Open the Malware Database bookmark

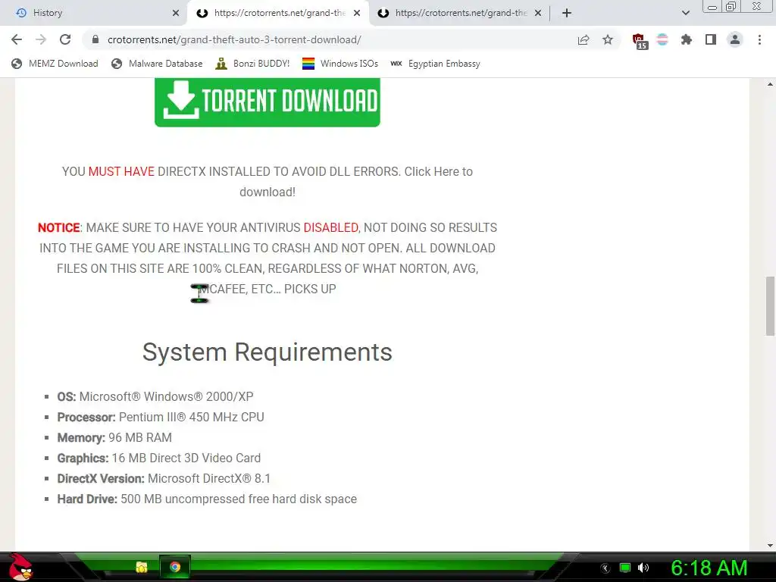click(157, 64)
